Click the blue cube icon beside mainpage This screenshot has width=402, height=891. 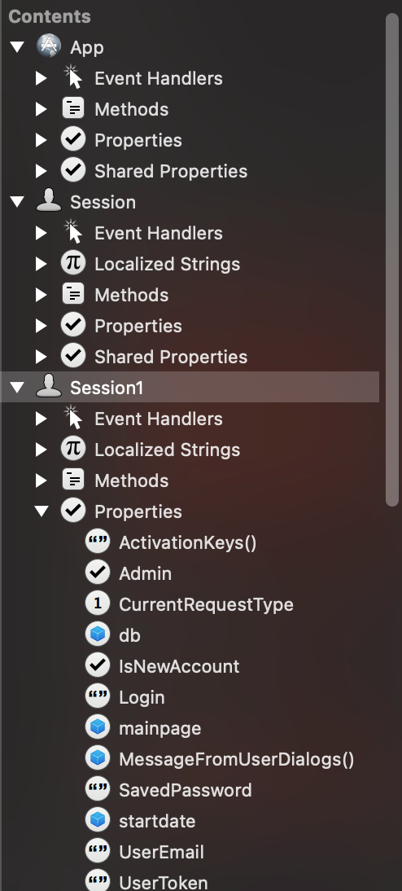coord(98,727)
